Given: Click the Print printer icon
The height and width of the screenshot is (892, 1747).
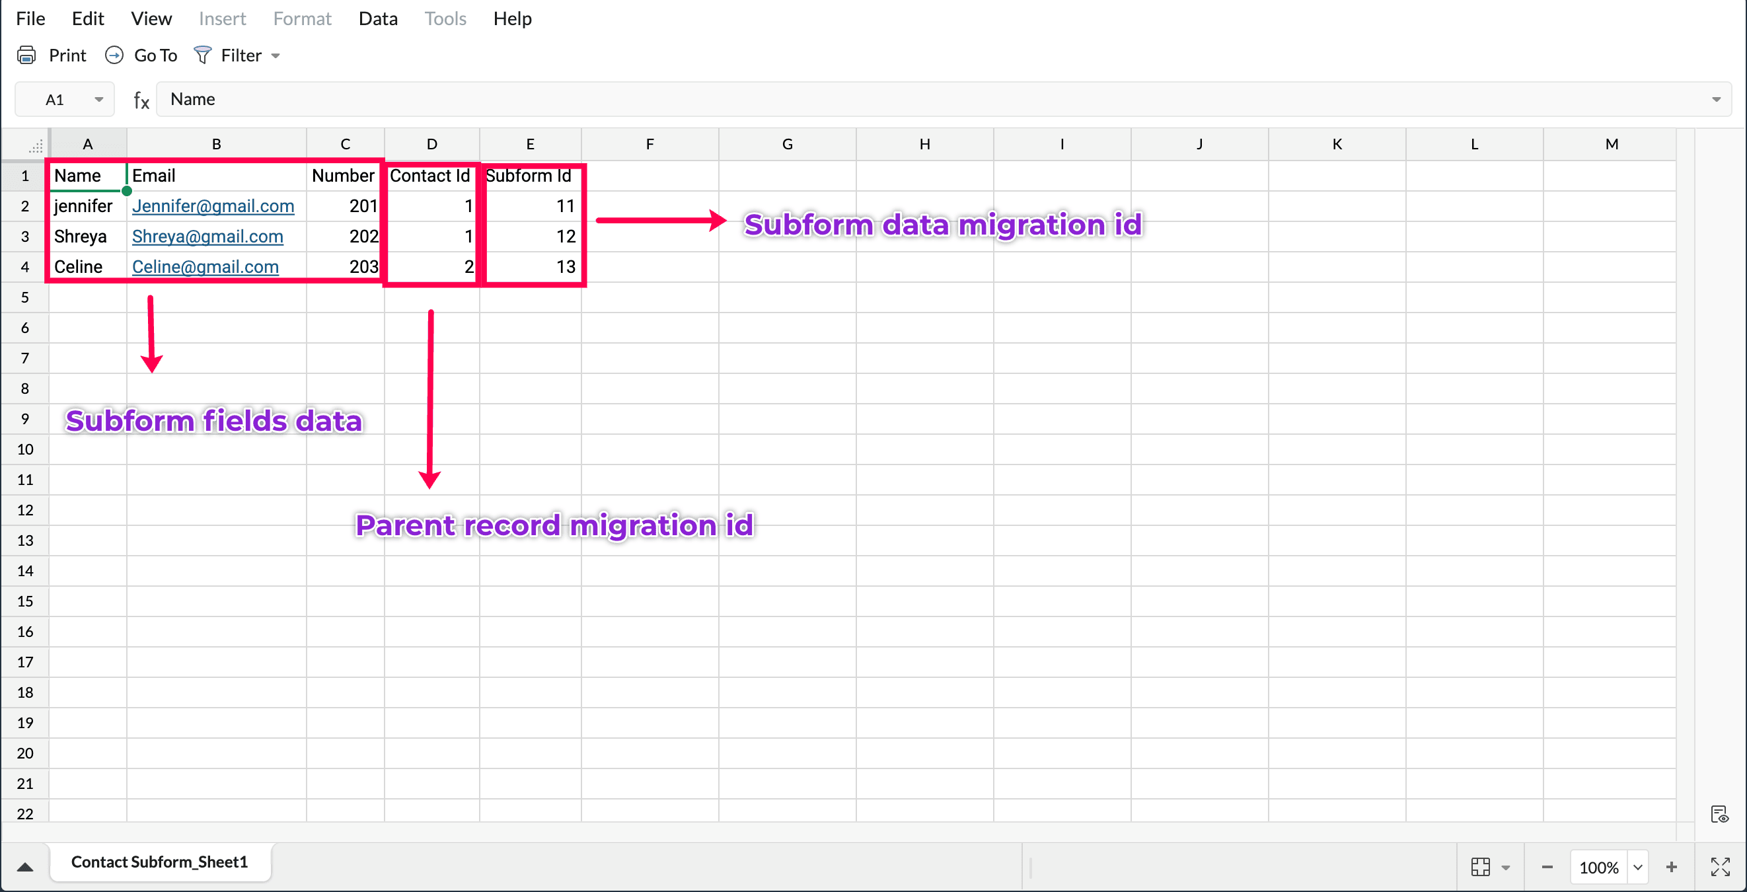Looking at the screenshot, I should tap(26, 55).
